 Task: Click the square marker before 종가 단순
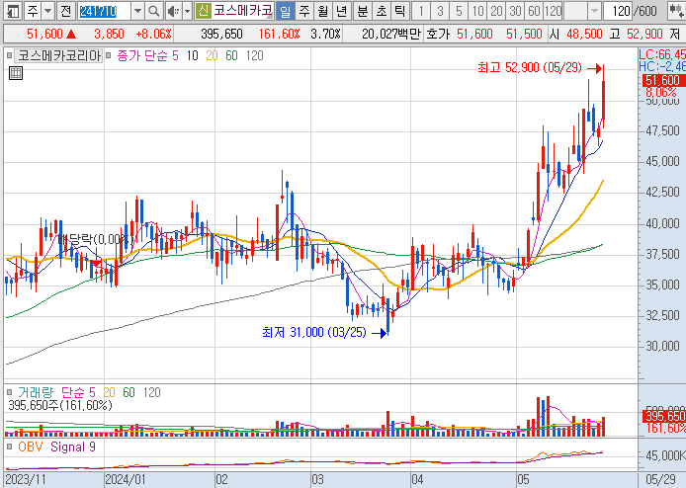(109, 55)
